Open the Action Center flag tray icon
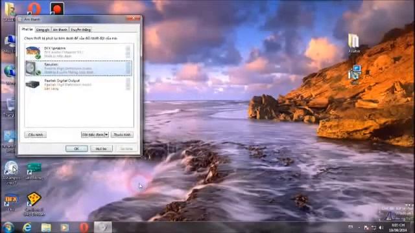415x233 pixels. tap(366, 227)
